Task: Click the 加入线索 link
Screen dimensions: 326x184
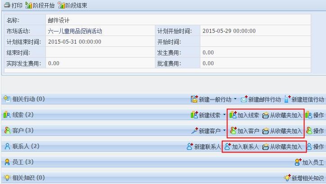Action: (x=248, y=115)
